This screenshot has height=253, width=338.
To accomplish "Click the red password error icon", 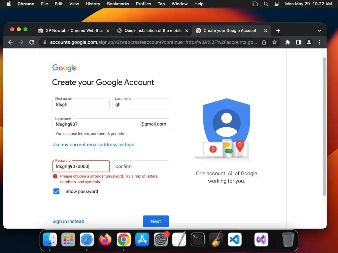I will tap(55, 176).
